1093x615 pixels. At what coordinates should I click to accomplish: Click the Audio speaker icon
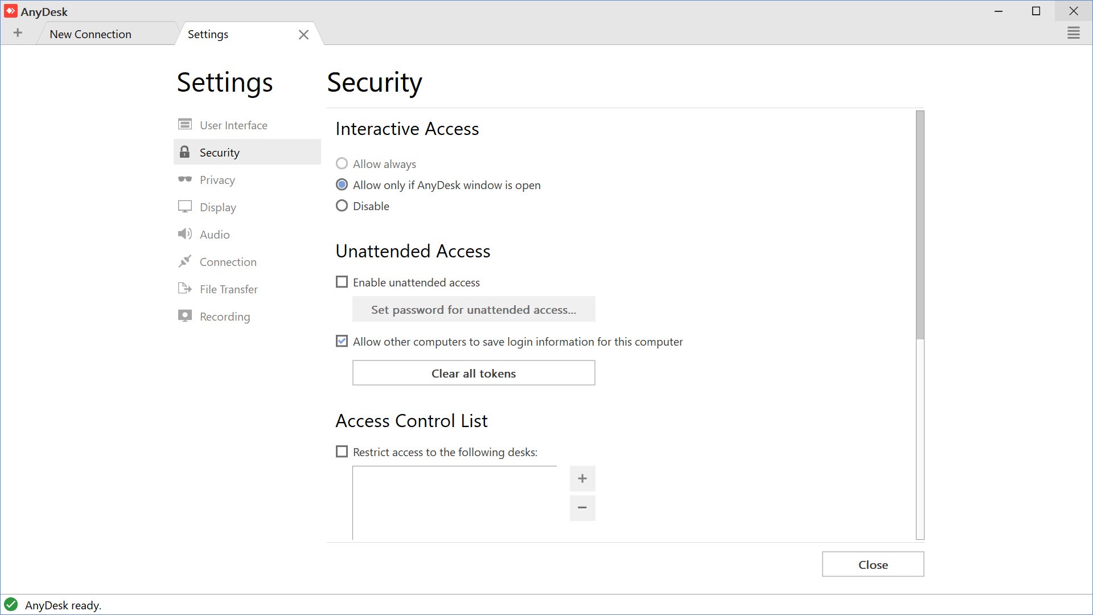[184, 234]
